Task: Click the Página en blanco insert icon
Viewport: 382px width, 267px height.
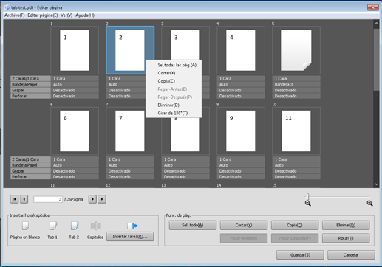Action: click(25, 226)
